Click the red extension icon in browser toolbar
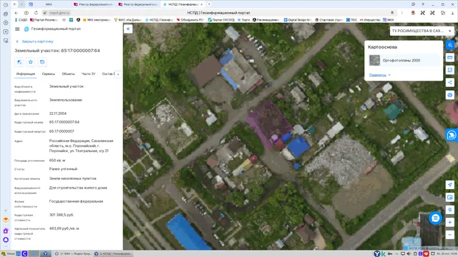 413,13
